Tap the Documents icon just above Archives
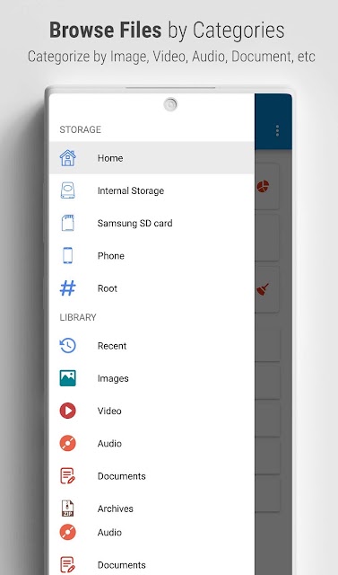Screen dimensions: 338x575 point(67,476)
